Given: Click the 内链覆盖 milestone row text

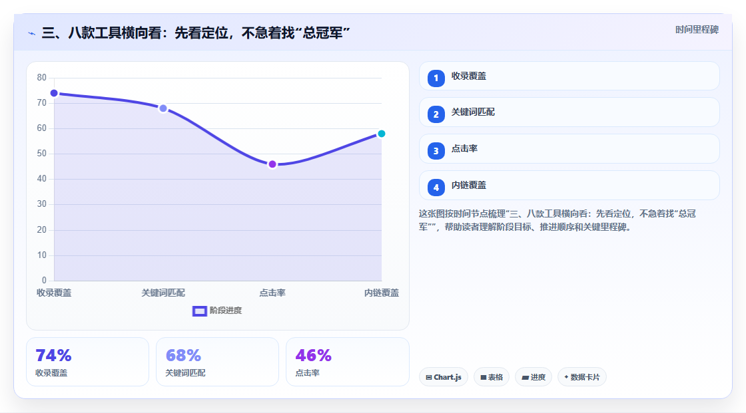Looking at the screenshot, I should pos(469,186).
